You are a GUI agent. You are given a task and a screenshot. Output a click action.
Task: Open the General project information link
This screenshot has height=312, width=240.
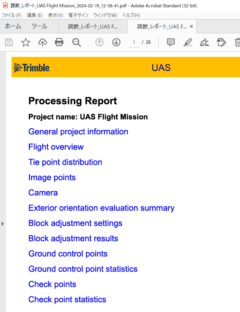click(x=78, y=132)
